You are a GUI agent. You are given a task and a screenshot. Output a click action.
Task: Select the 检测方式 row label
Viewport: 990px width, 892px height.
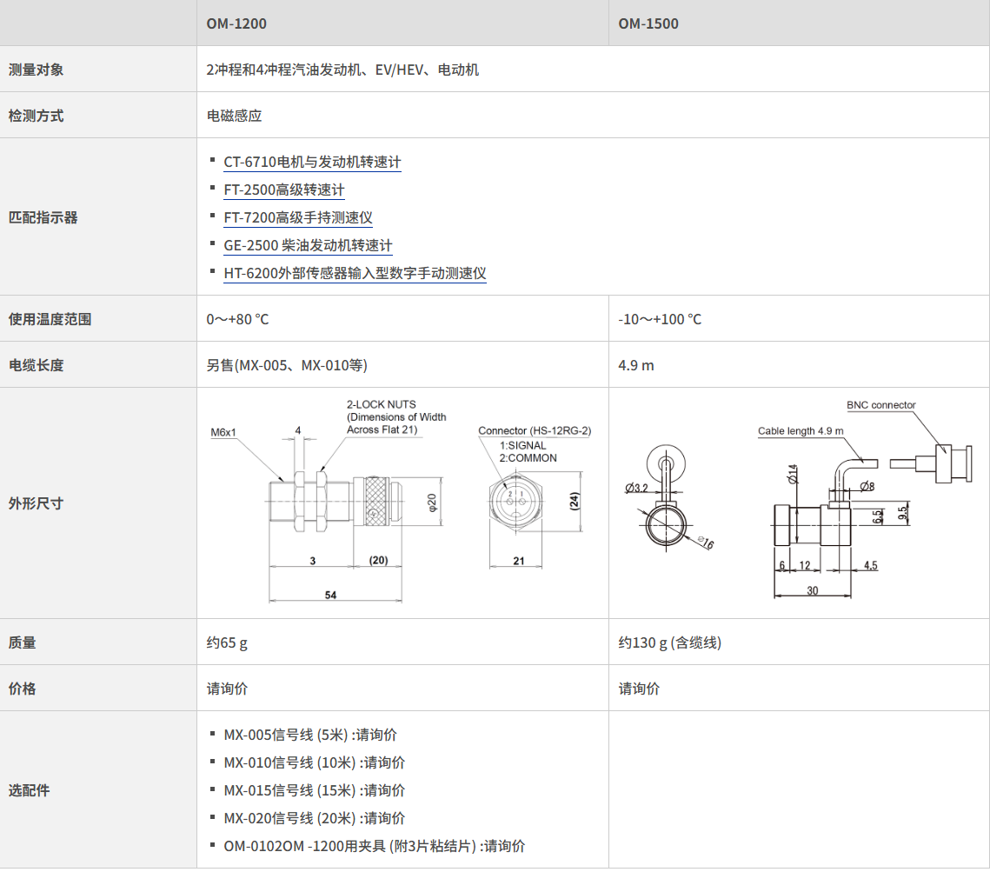coord(36,116)
